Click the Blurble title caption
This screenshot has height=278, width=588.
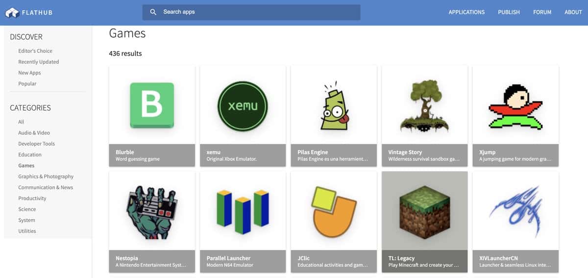125,152
